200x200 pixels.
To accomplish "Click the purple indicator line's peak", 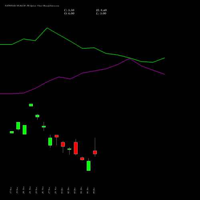I will coord(129,58).
